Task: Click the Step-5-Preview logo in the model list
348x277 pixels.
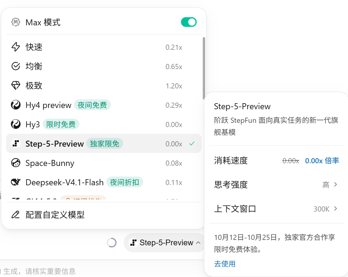Action: (16, 143)
